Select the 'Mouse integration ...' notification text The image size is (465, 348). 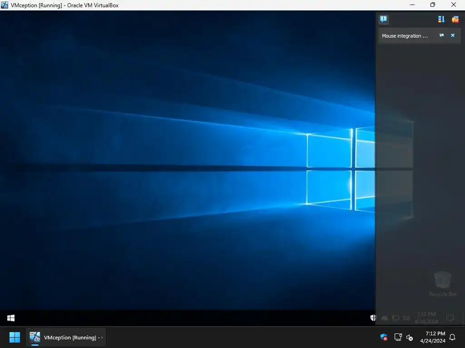click(405, 36)
